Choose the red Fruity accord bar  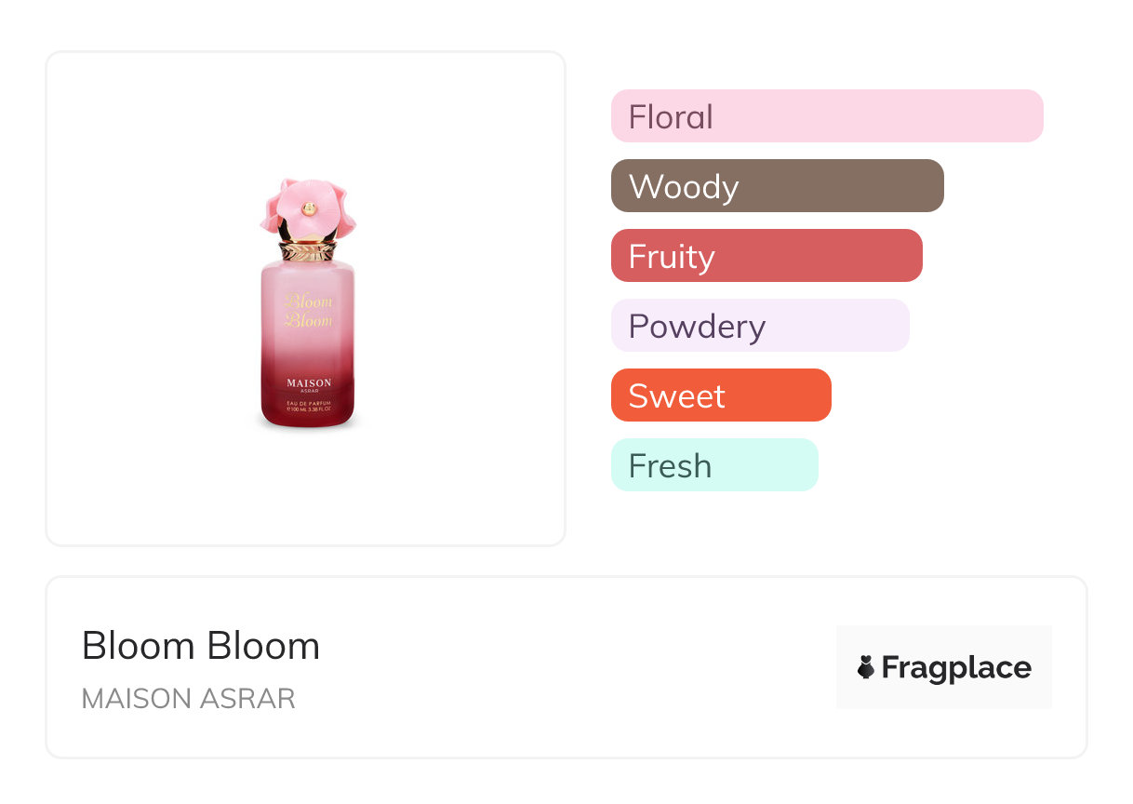point(766,256)
